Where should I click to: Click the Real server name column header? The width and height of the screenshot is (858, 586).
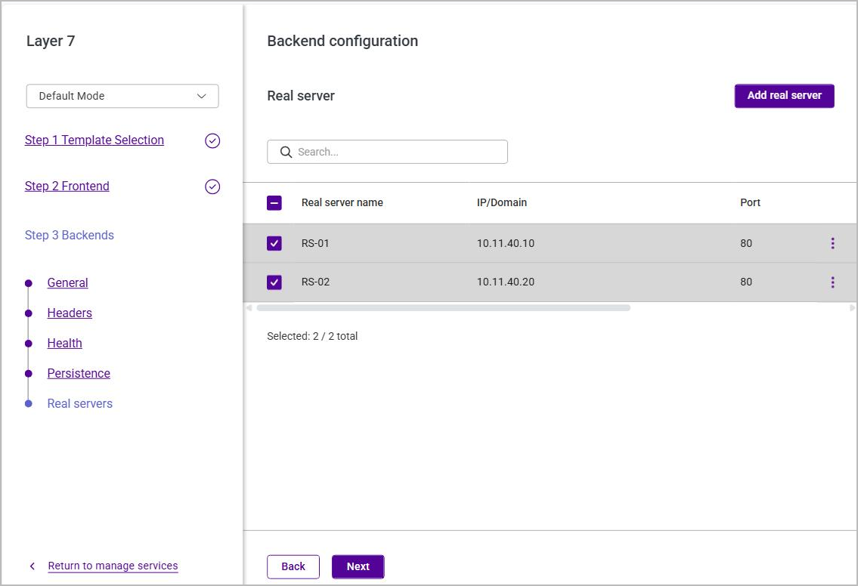pos(342,203)
